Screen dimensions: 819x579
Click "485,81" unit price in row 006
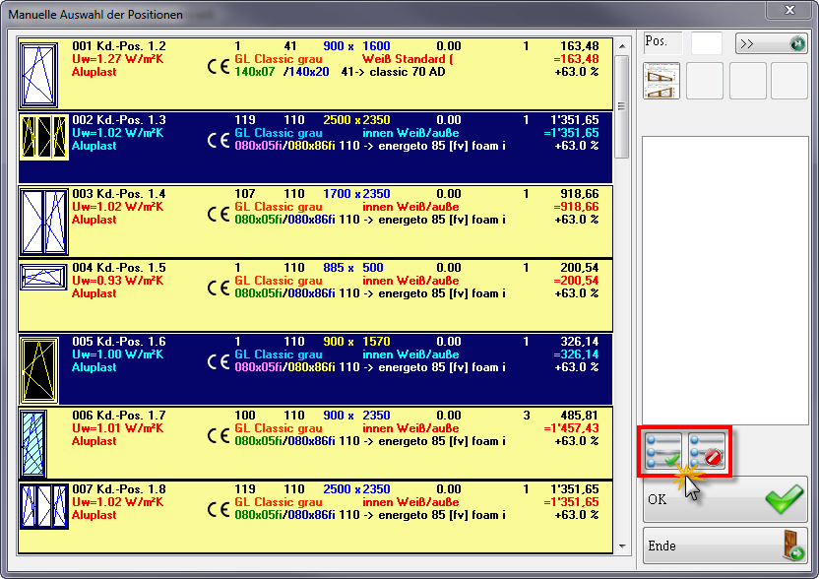[x=579, y=416]
